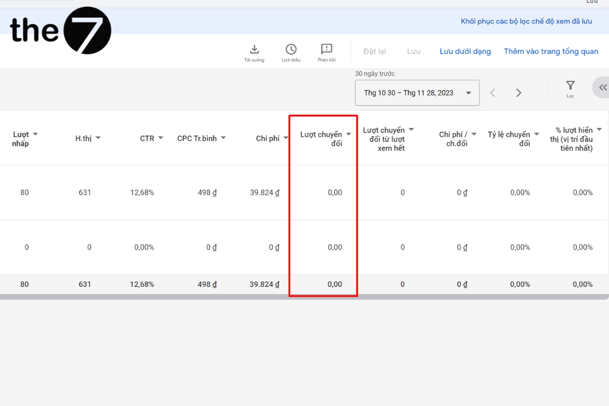Open the Lọc filter icon
This screenshot has height=406, width=609.
[570, 87]
